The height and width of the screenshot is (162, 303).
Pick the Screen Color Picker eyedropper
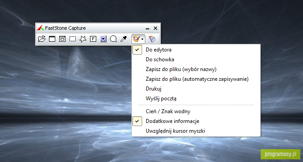coord(123,39)
